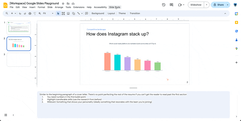This screenshot has height=121, width=241.
Task: Print the presentation
Action: [x=30, y=14]
